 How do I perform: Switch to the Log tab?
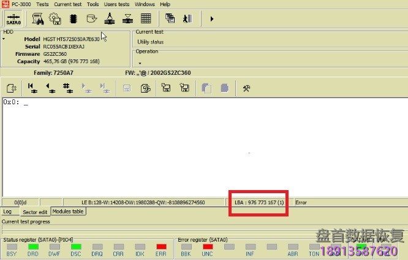tap(10, 212)
